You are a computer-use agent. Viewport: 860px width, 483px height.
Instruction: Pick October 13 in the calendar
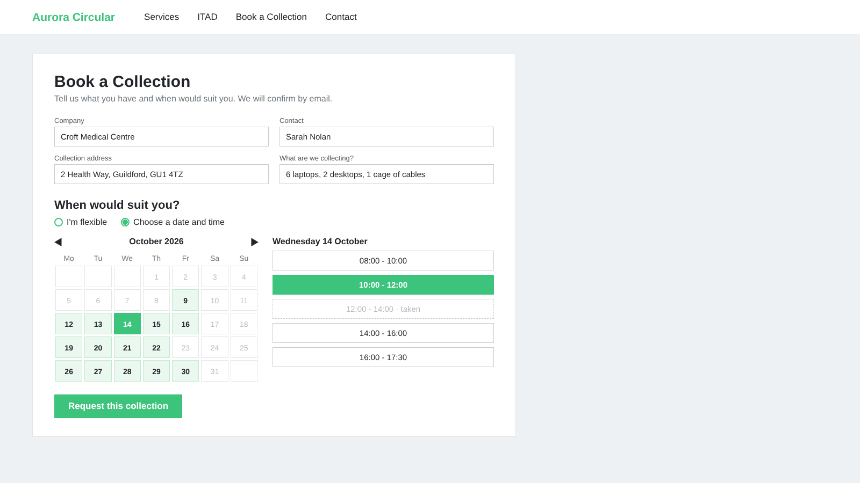pos(98,324)
